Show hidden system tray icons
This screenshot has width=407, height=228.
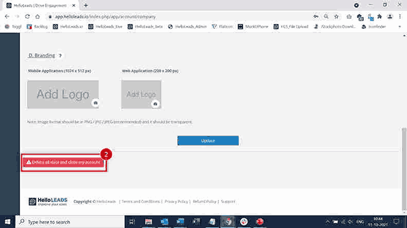tap(328, 222)
